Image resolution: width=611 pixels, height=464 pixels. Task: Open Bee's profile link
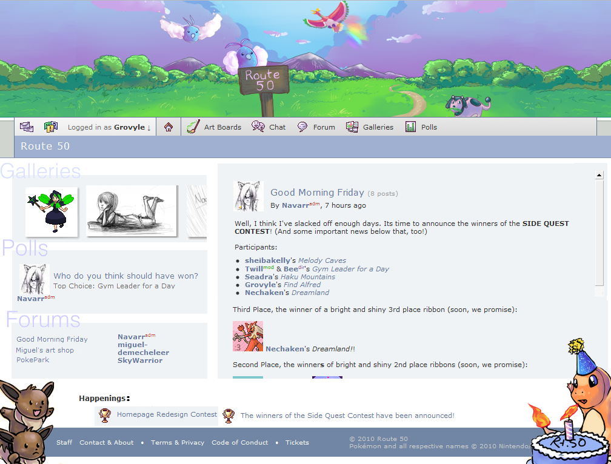coord(291,269)
